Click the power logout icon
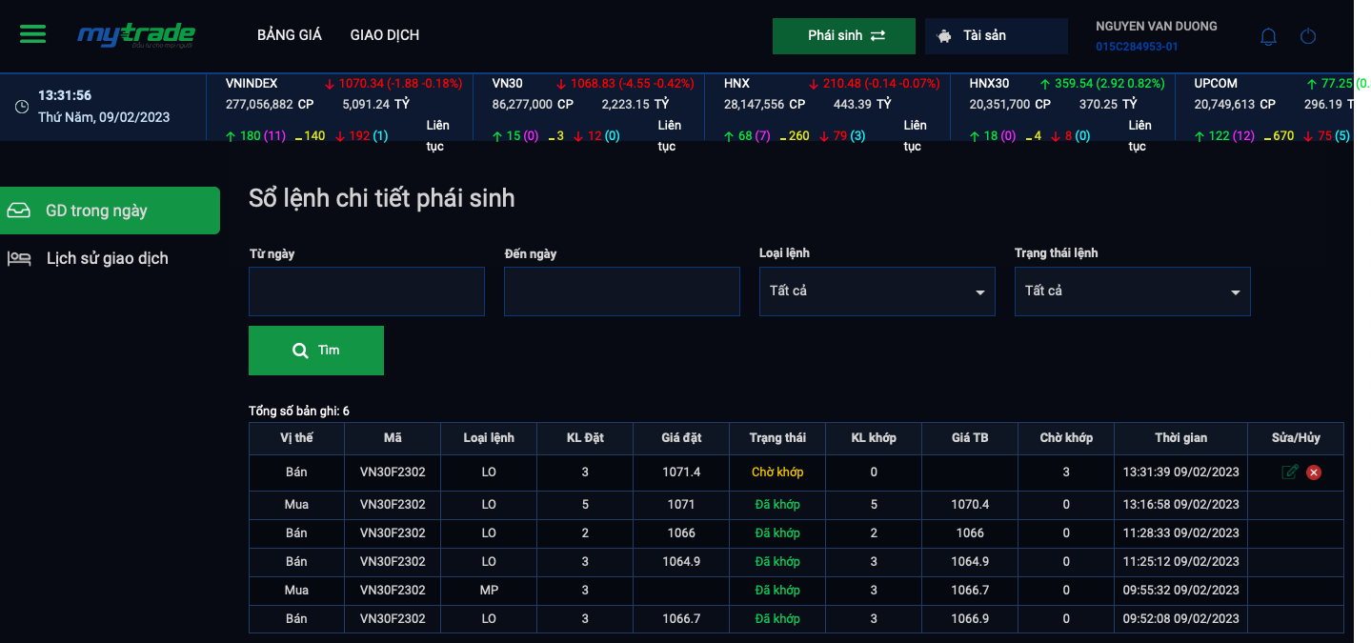The image size is (1371, 643). 1308,36
